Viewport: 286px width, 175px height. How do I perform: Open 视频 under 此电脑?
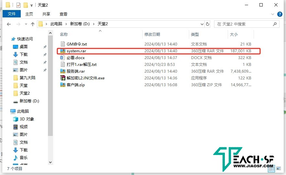24,127
